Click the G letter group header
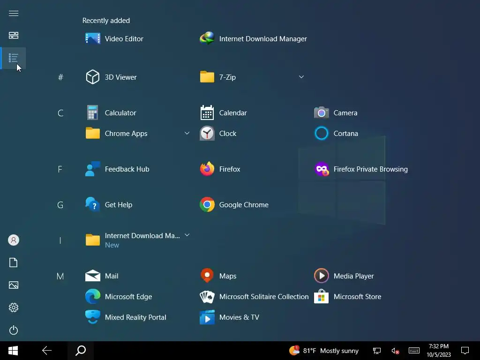The width and height of the screenshot is (480, 360). tap(60, 205)
